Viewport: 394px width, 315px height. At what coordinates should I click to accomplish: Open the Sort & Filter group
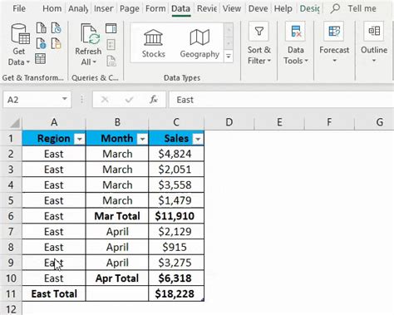coord(259,43)
